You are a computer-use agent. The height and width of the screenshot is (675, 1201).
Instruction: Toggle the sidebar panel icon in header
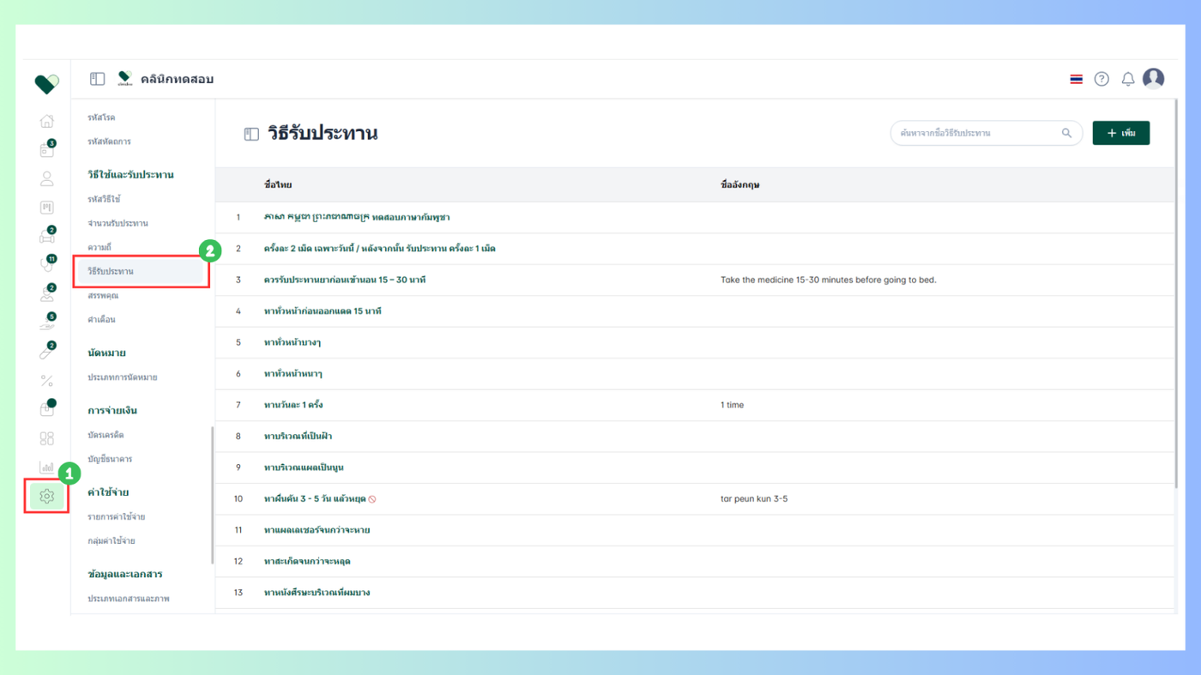point(98,79)
